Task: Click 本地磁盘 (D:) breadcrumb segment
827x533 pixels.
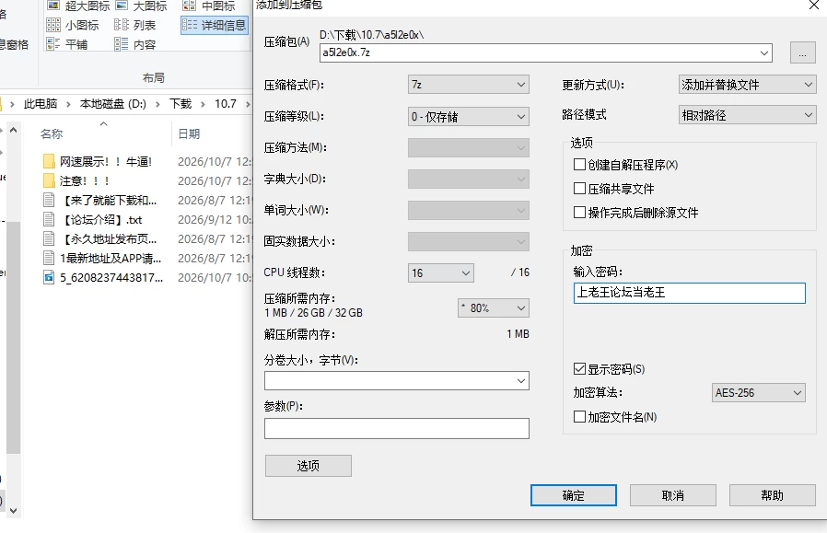Action: tap(113, 104)
